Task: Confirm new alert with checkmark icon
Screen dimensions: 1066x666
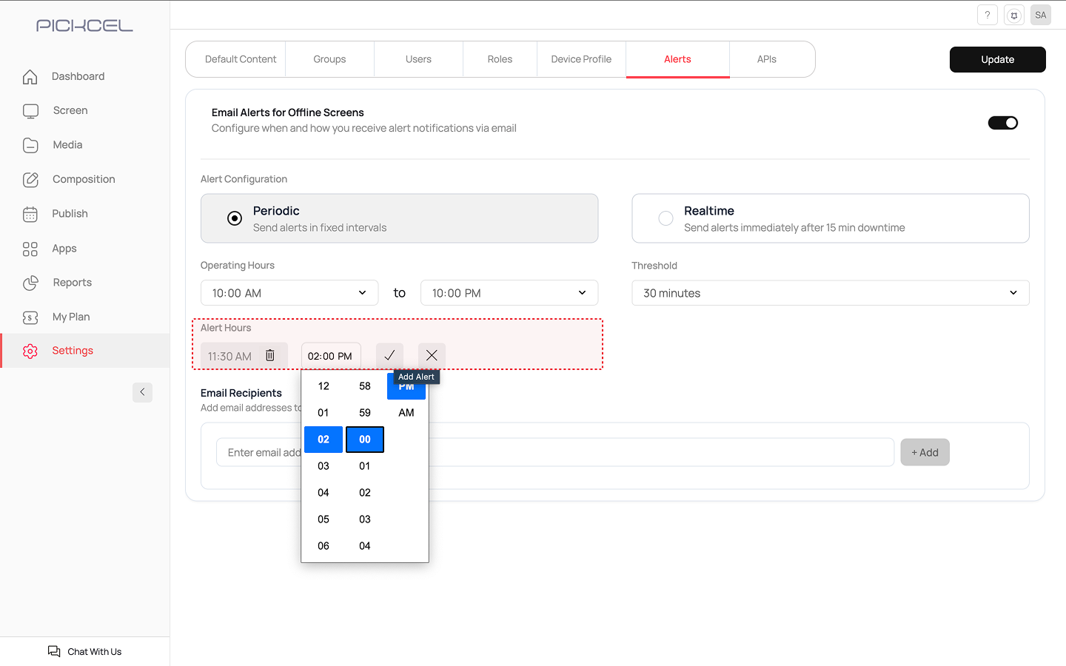Action: pyautogui.click(x=389, y=356)
